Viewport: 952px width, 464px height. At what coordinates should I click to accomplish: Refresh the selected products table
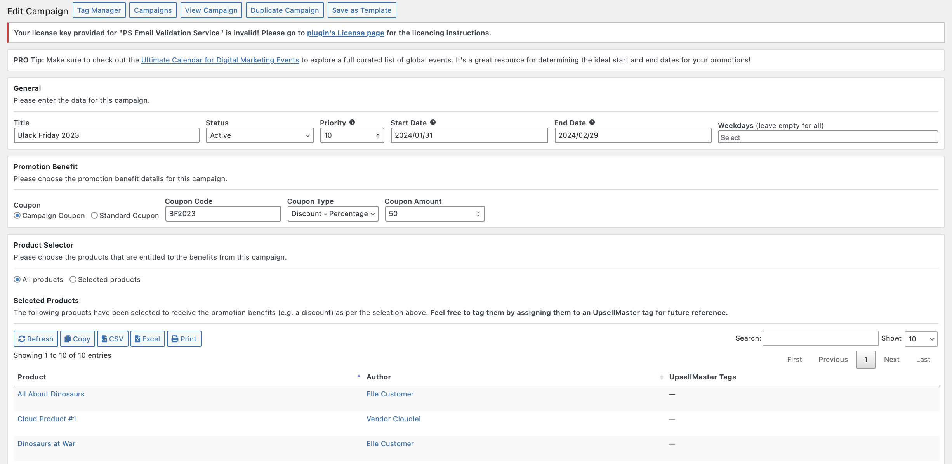(36, 339)
